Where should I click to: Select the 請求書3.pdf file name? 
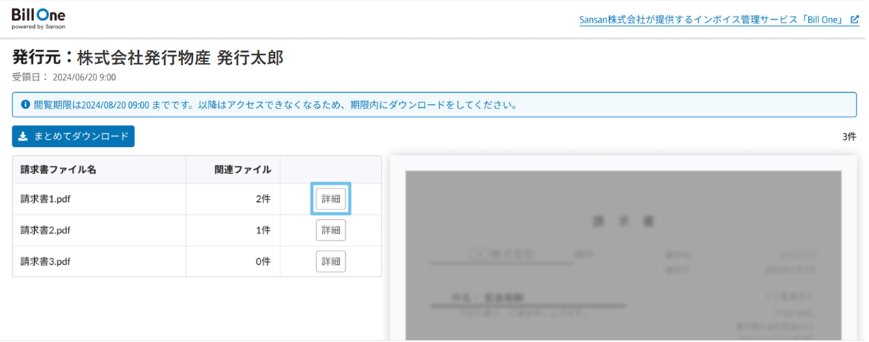click(x=46, y=262)
